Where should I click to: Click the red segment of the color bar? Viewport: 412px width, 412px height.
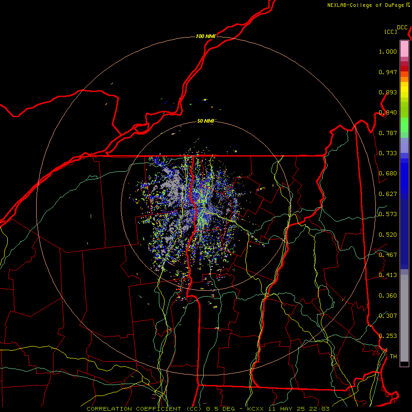click(x=404, y=69)
